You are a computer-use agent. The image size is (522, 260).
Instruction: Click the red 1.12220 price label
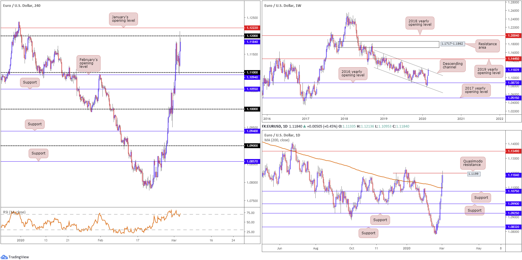click(x=252, y=28)
